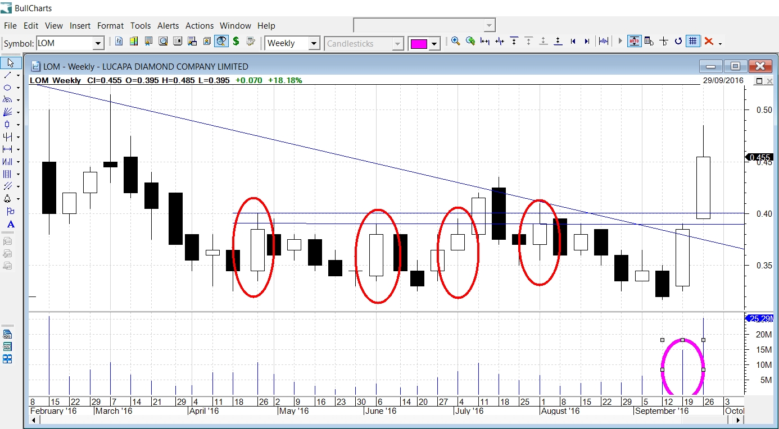
Task: Toggle the grid lines toolbar button
Action: pyautogui.click(x=693, y=41)
